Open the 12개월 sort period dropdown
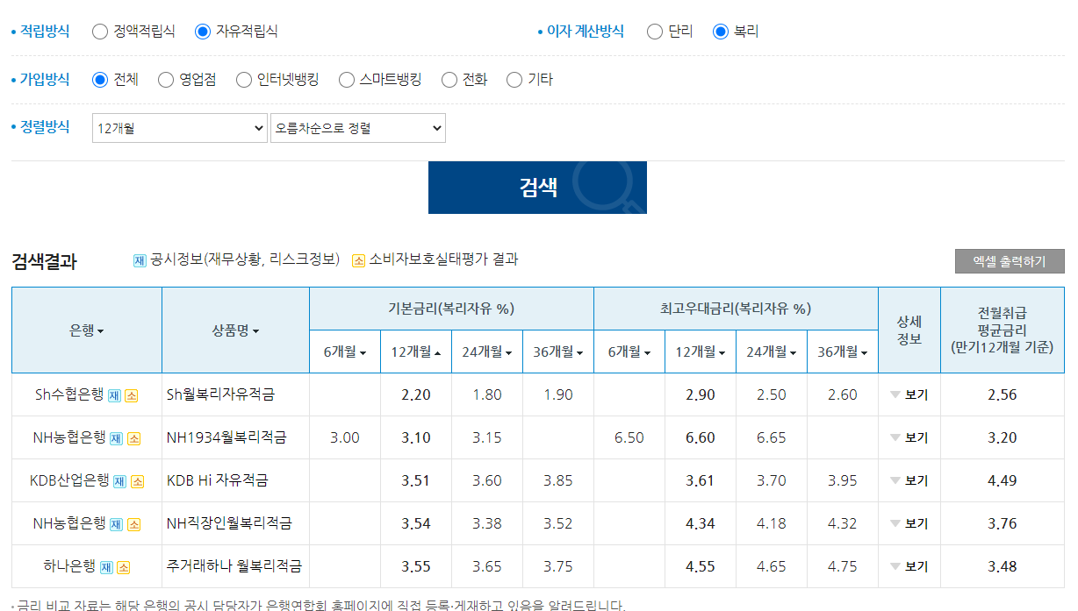The width and height of the screenshot is (1078, 611). [x=180, y=128]
